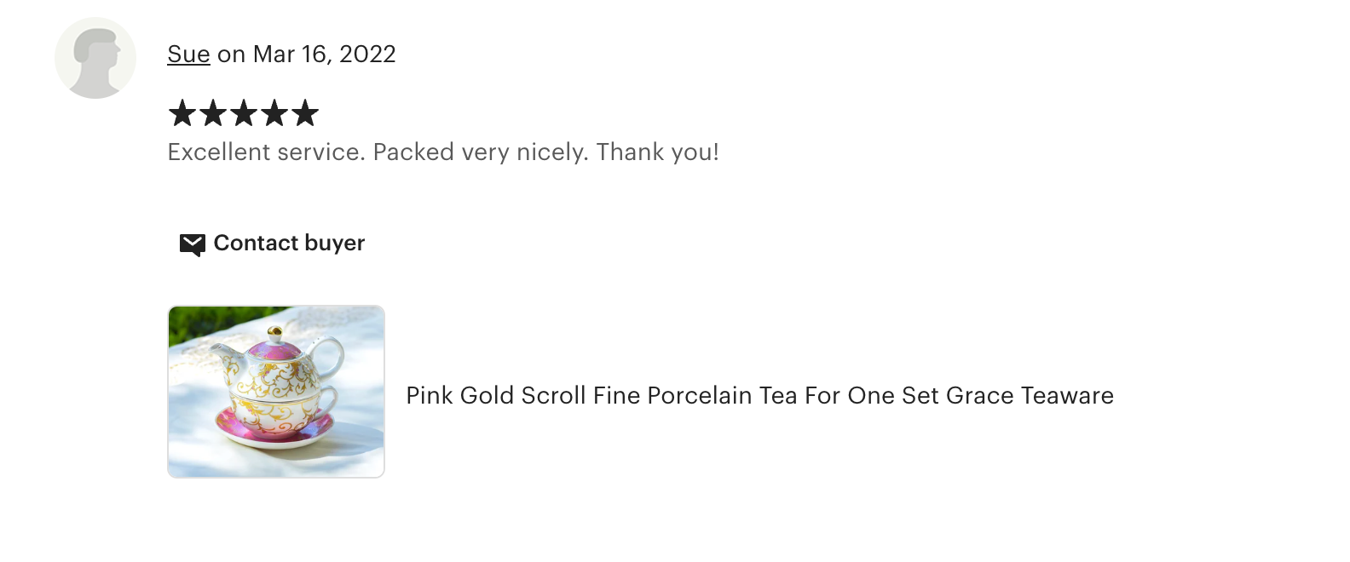The width and height of the screenshot is (1350, 562).
Task: Click the fifth rating star
Action: pos(305,113)
